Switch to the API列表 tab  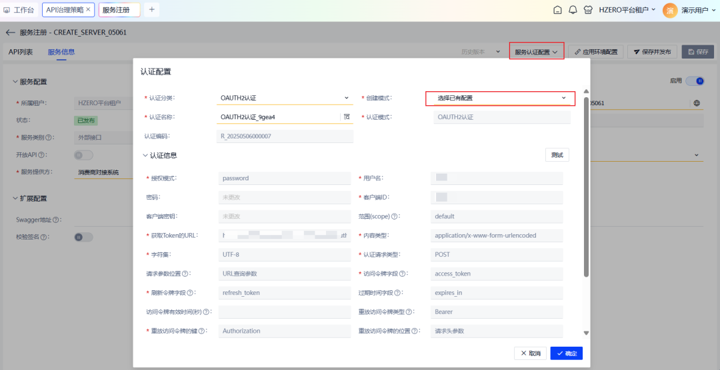[x=21, y=52]
